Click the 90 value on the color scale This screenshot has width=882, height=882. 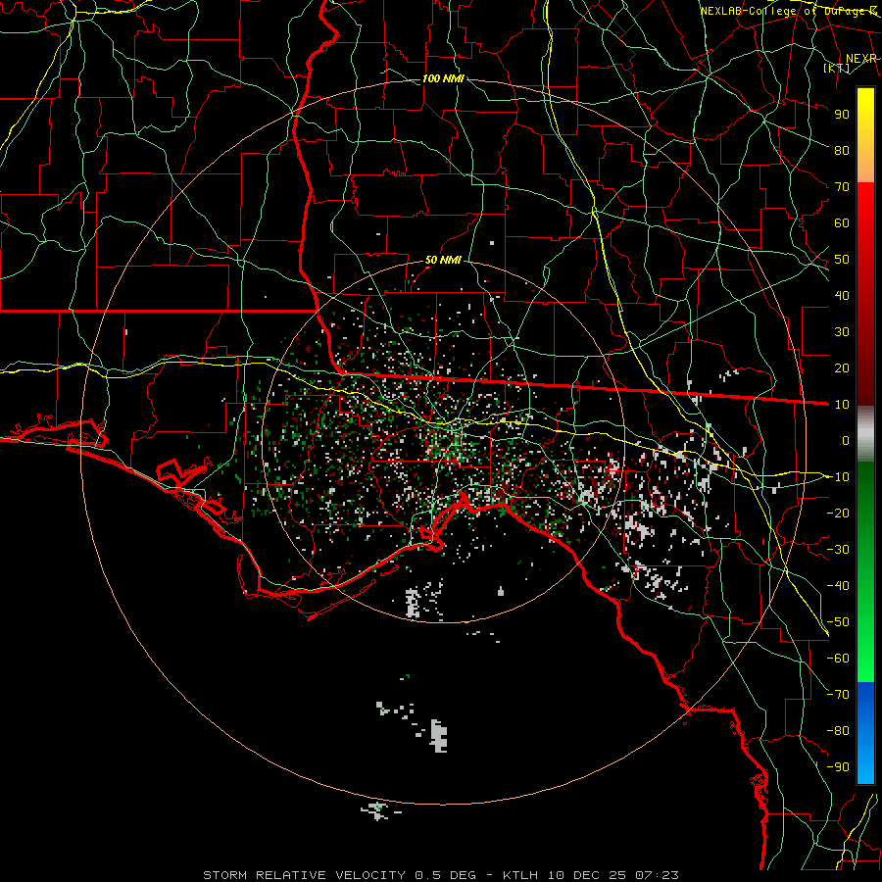click(x=842, y=115)
